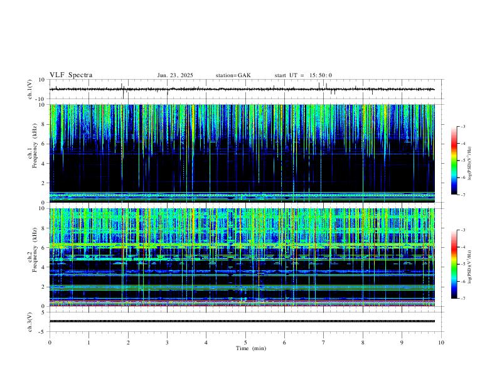Click the "2" kHz tick on ch.1 frequency axis

click(43, 183)
